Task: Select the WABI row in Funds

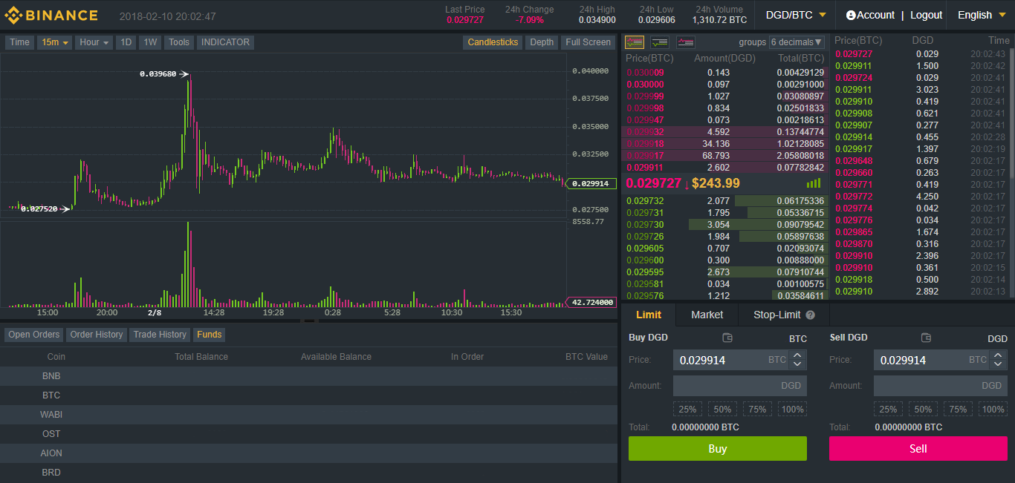Action: click(x=308, y=415)
